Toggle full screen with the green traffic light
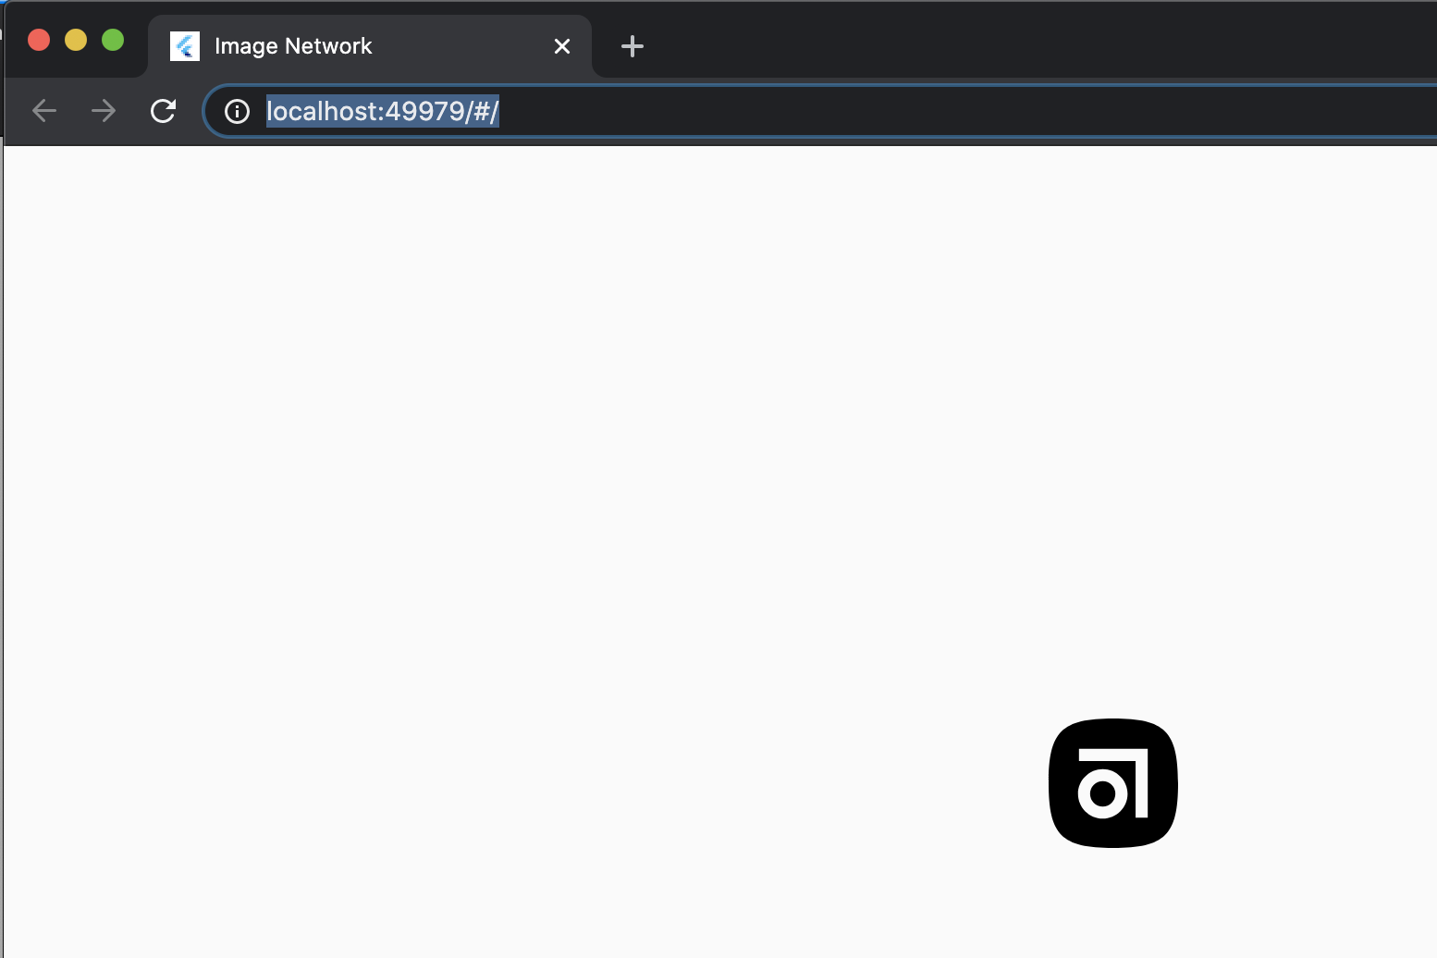 click(112, 40)
